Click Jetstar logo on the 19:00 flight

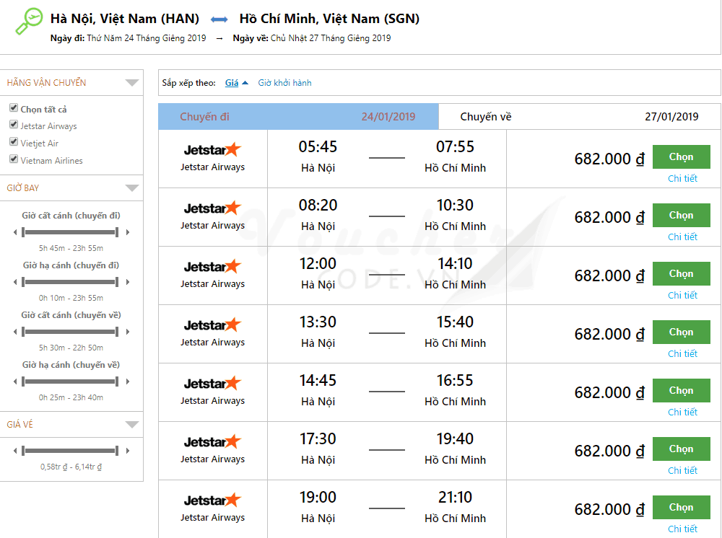212,500
